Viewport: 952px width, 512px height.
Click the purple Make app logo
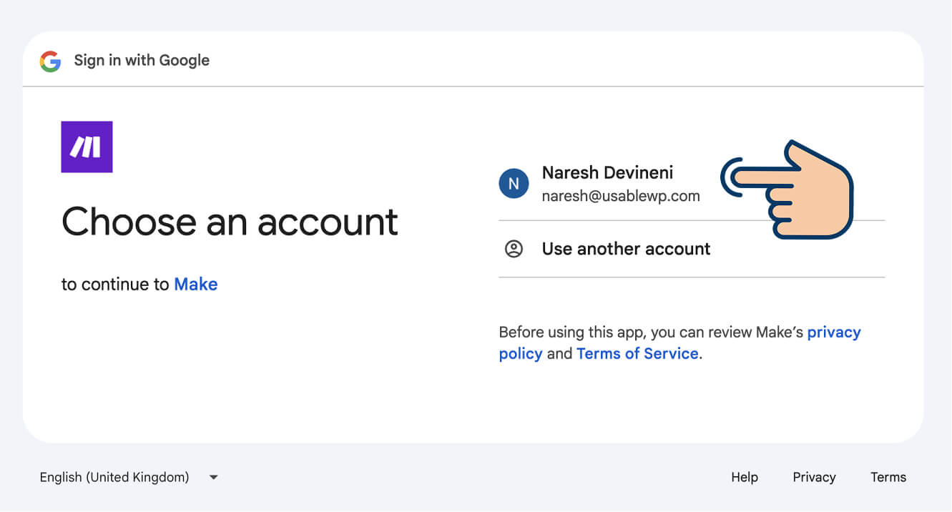tap(87, 147)
